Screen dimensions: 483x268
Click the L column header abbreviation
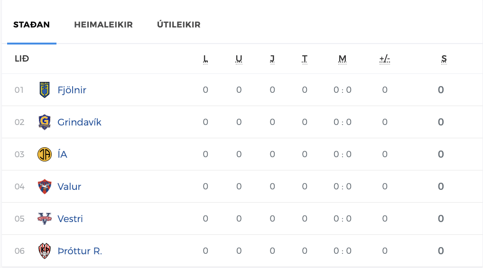pyautogui.click(x=205, y=59)
